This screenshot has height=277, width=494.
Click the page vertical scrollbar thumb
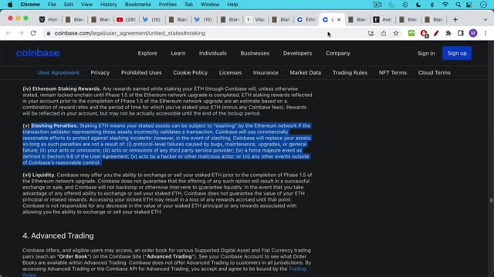(x=491, y=200)
